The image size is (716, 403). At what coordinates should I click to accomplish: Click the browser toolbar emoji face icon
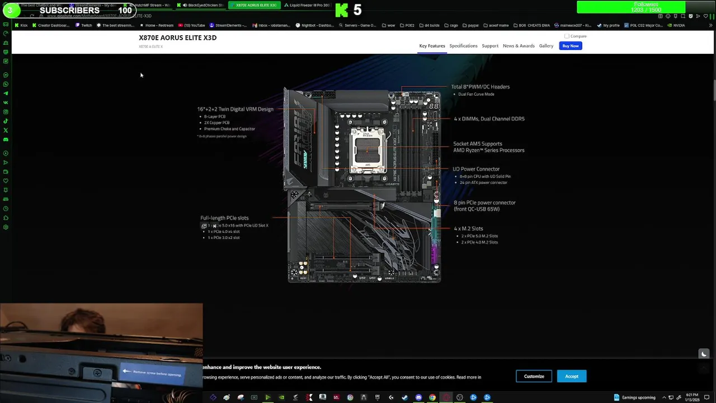point(667,16)
